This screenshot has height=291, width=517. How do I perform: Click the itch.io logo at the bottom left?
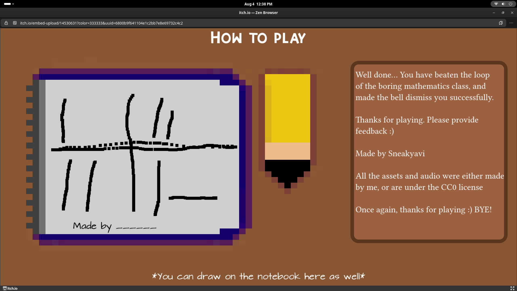[x=10, y=288]
